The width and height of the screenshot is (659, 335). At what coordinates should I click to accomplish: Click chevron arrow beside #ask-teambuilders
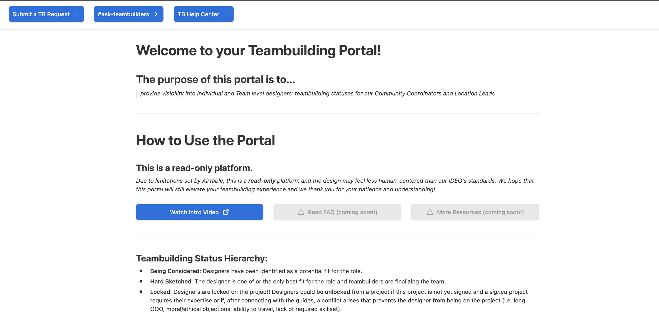[x=156, y=14]
